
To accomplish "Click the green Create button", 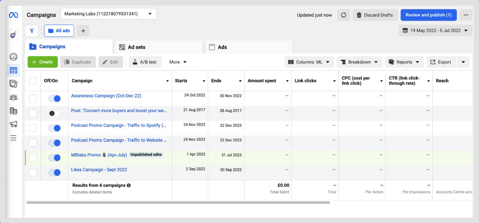I will pyautogui.click(x=43, y=62).
